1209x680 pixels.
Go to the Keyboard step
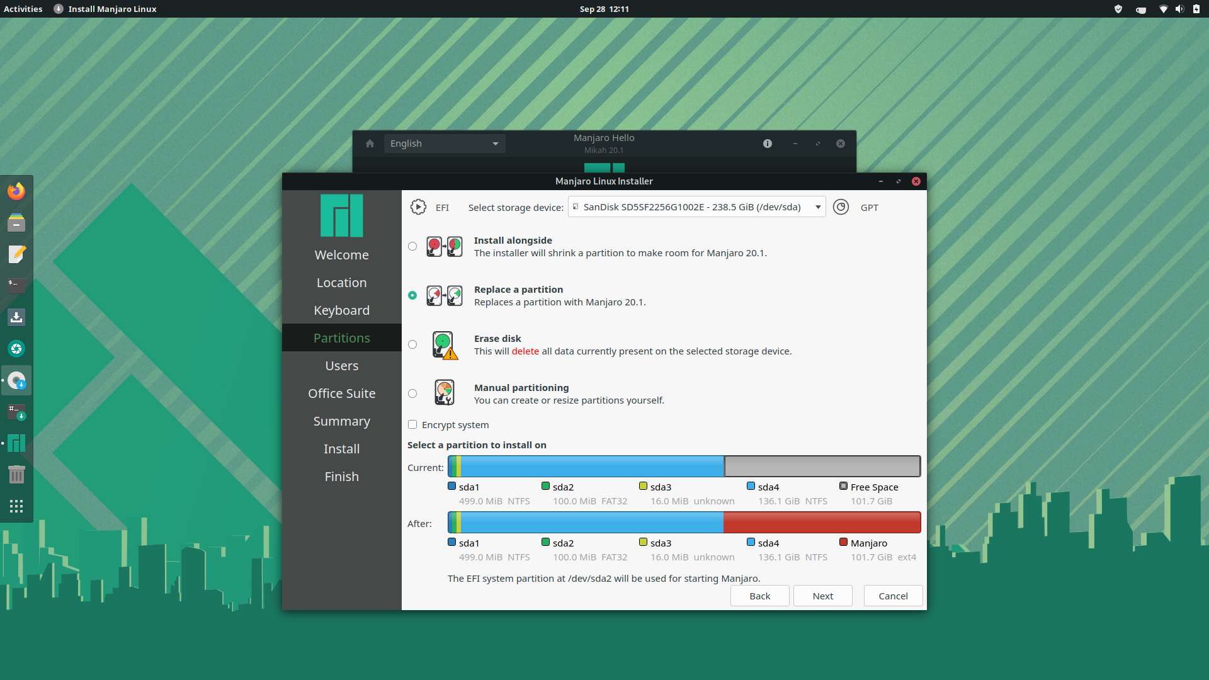(x=342, y=310)
